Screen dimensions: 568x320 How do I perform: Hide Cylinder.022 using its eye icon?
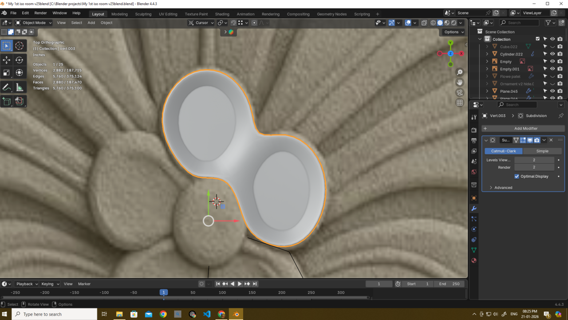[x=552, y=54]
